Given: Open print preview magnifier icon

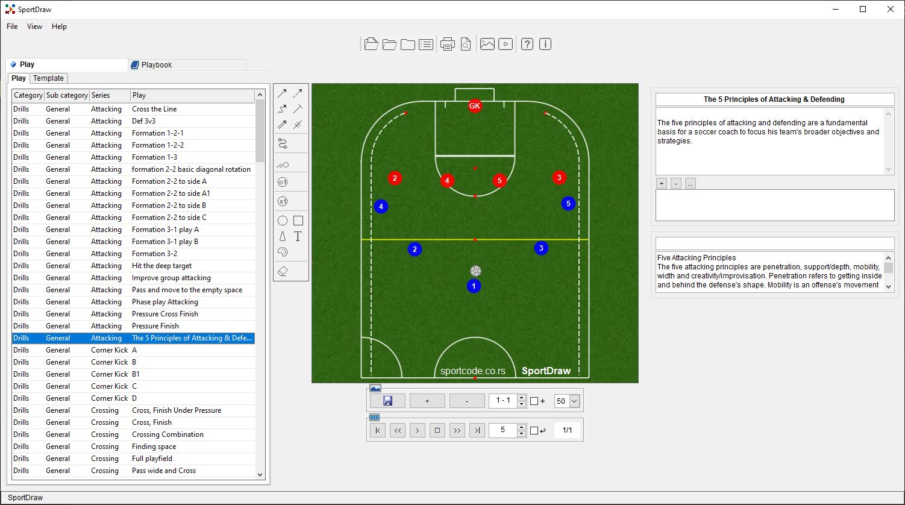Looking at the screenshot, I should click(x=465, y=44).
